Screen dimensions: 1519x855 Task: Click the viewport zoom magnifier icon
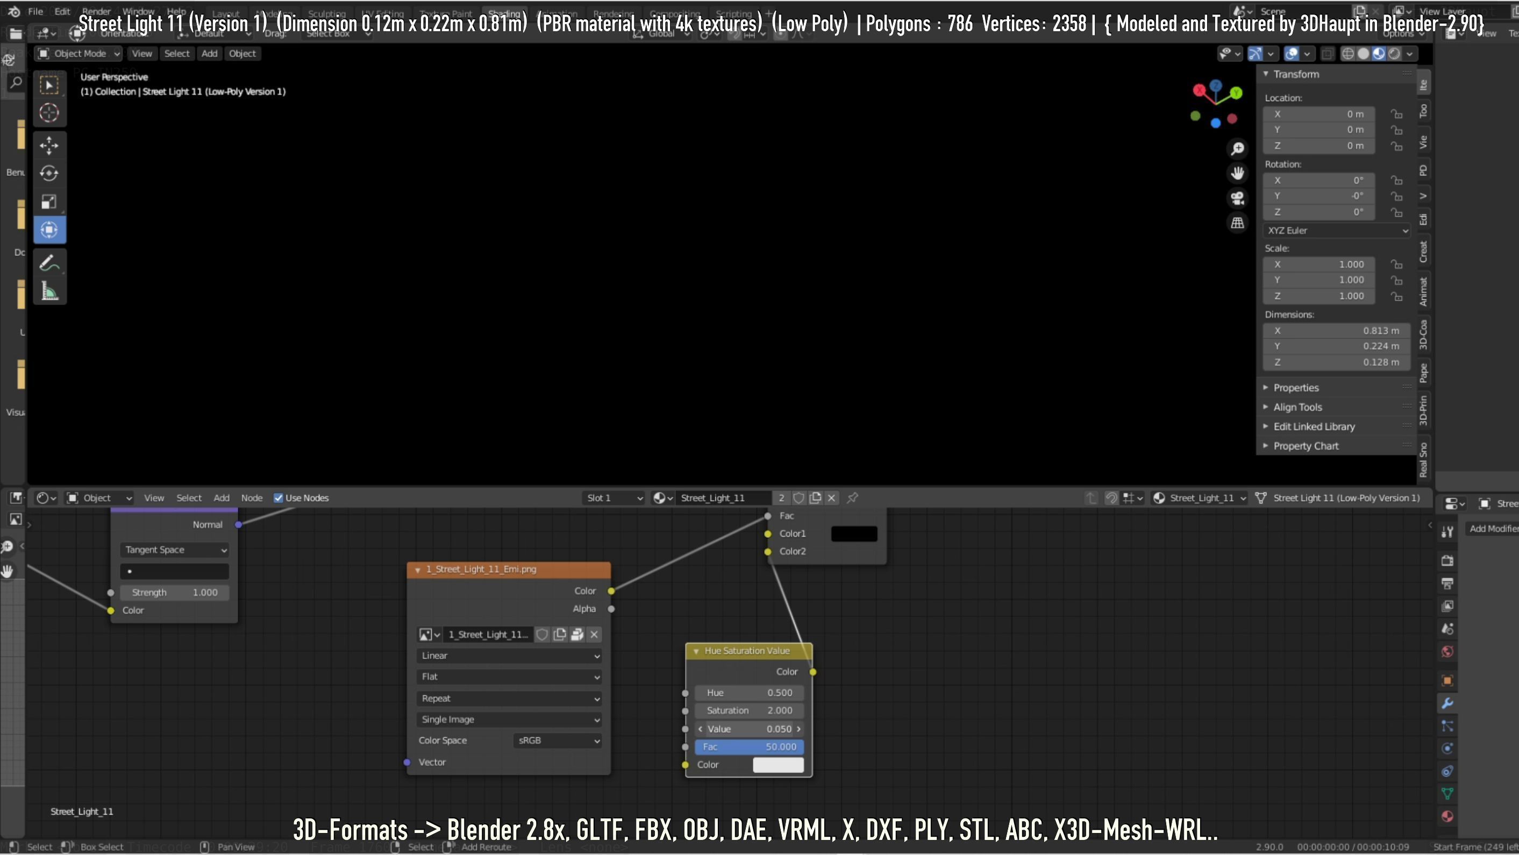1237,148
